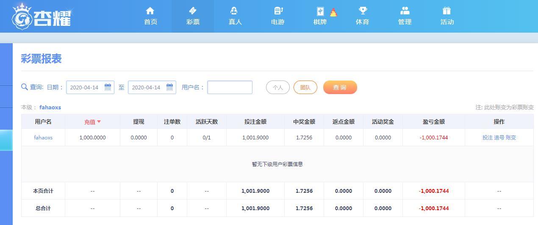538x225 pixels.
Task: Open the 管理 menu label
Action: 405,22
